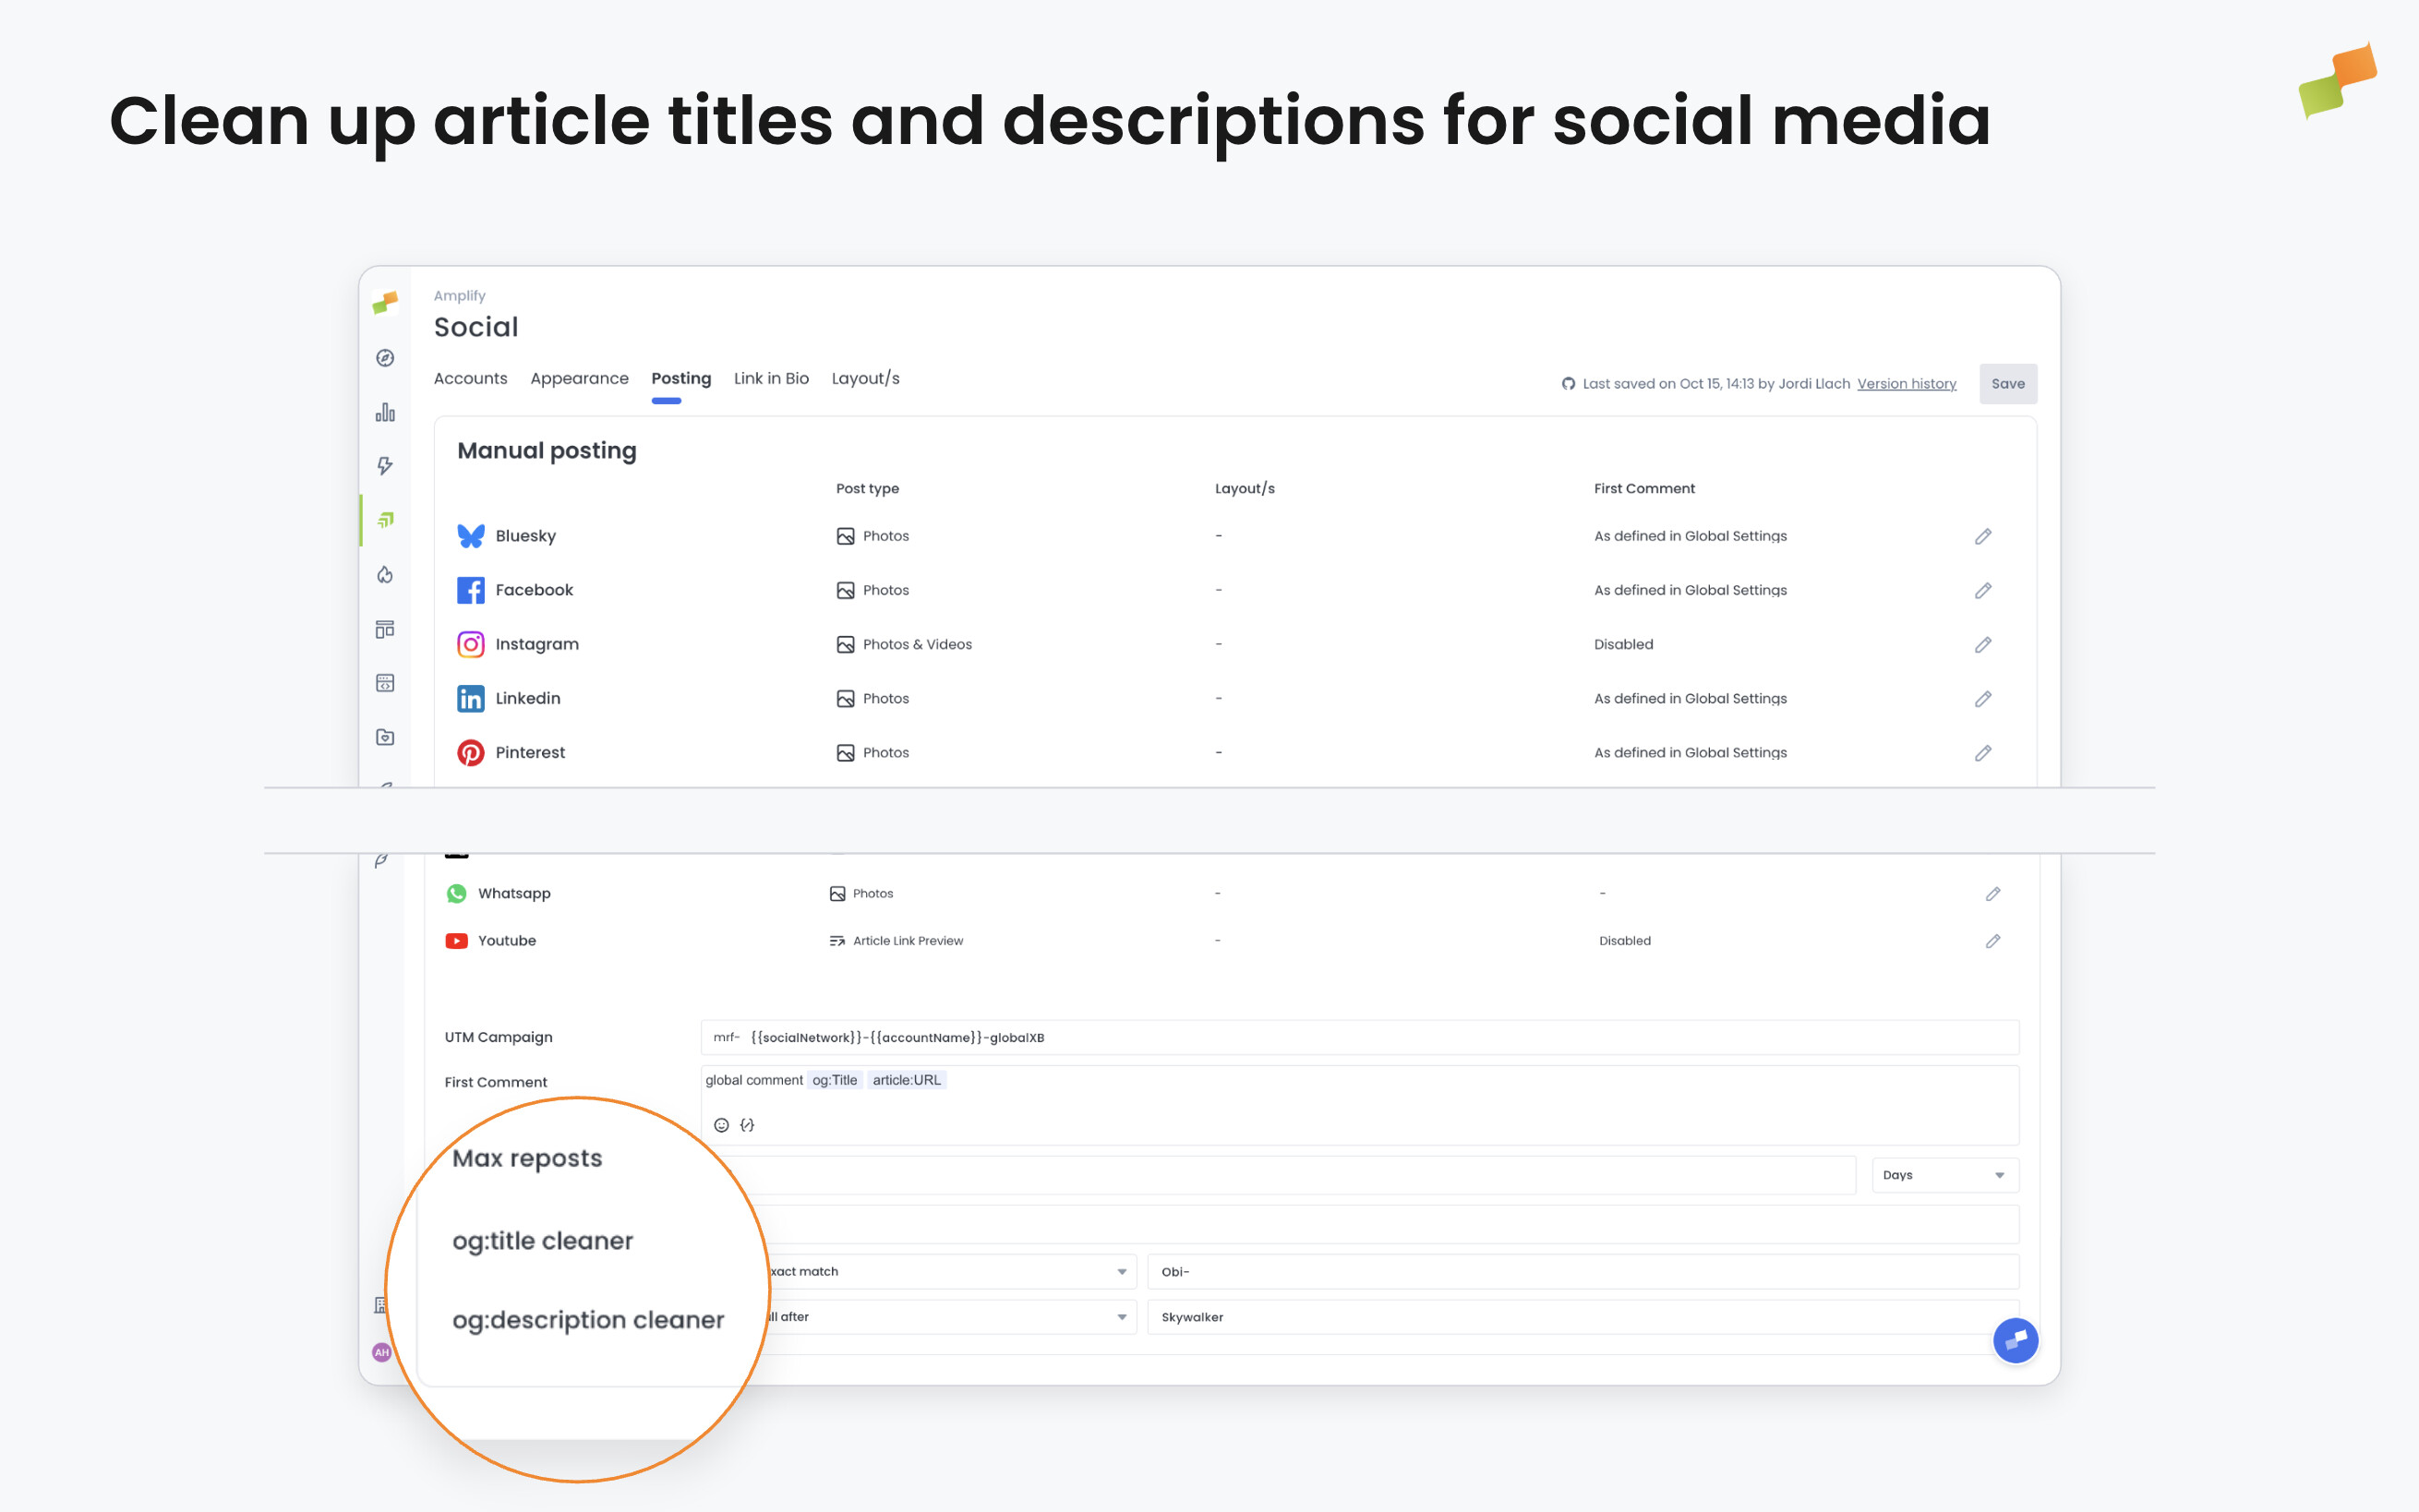Viewport: 2419px width, 1512px height.
Task: Edit Youtube posting settings with pencil icon
Action: point(1993,940)
